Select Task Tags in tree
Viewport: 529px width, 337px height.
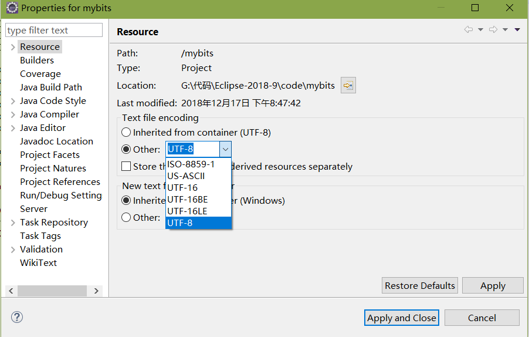point(40,235)
